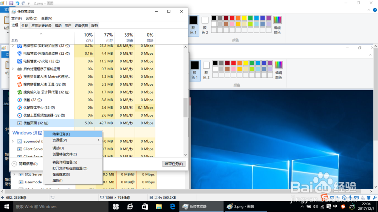Image resolution: width=378 pixels, height=212 pixels.
Task: Select 颜色 2 white swatch in top Paint
Action: coord(205,25)
